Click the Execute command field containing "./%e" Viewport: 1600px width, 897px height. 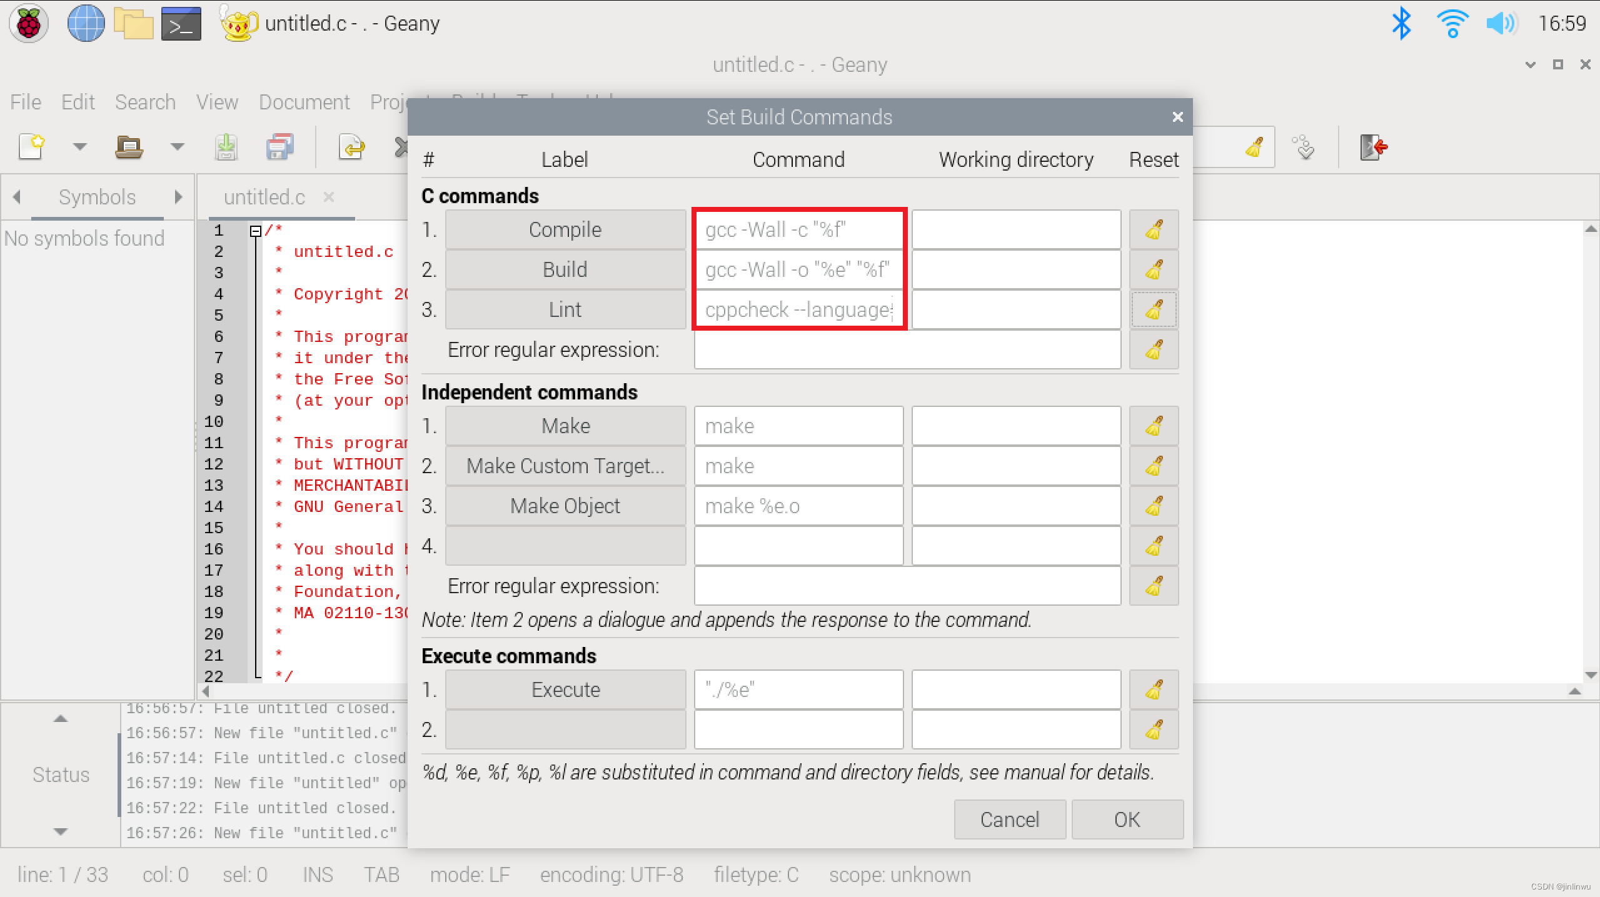point(798,689)
